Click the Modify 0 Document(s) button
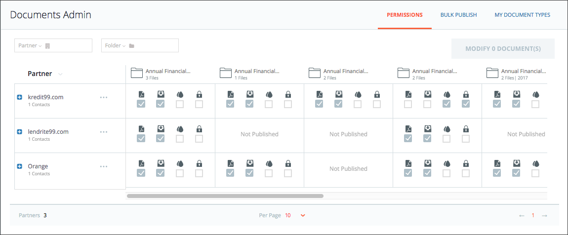Viewport: 568px width, 235px height. (503, 48)
